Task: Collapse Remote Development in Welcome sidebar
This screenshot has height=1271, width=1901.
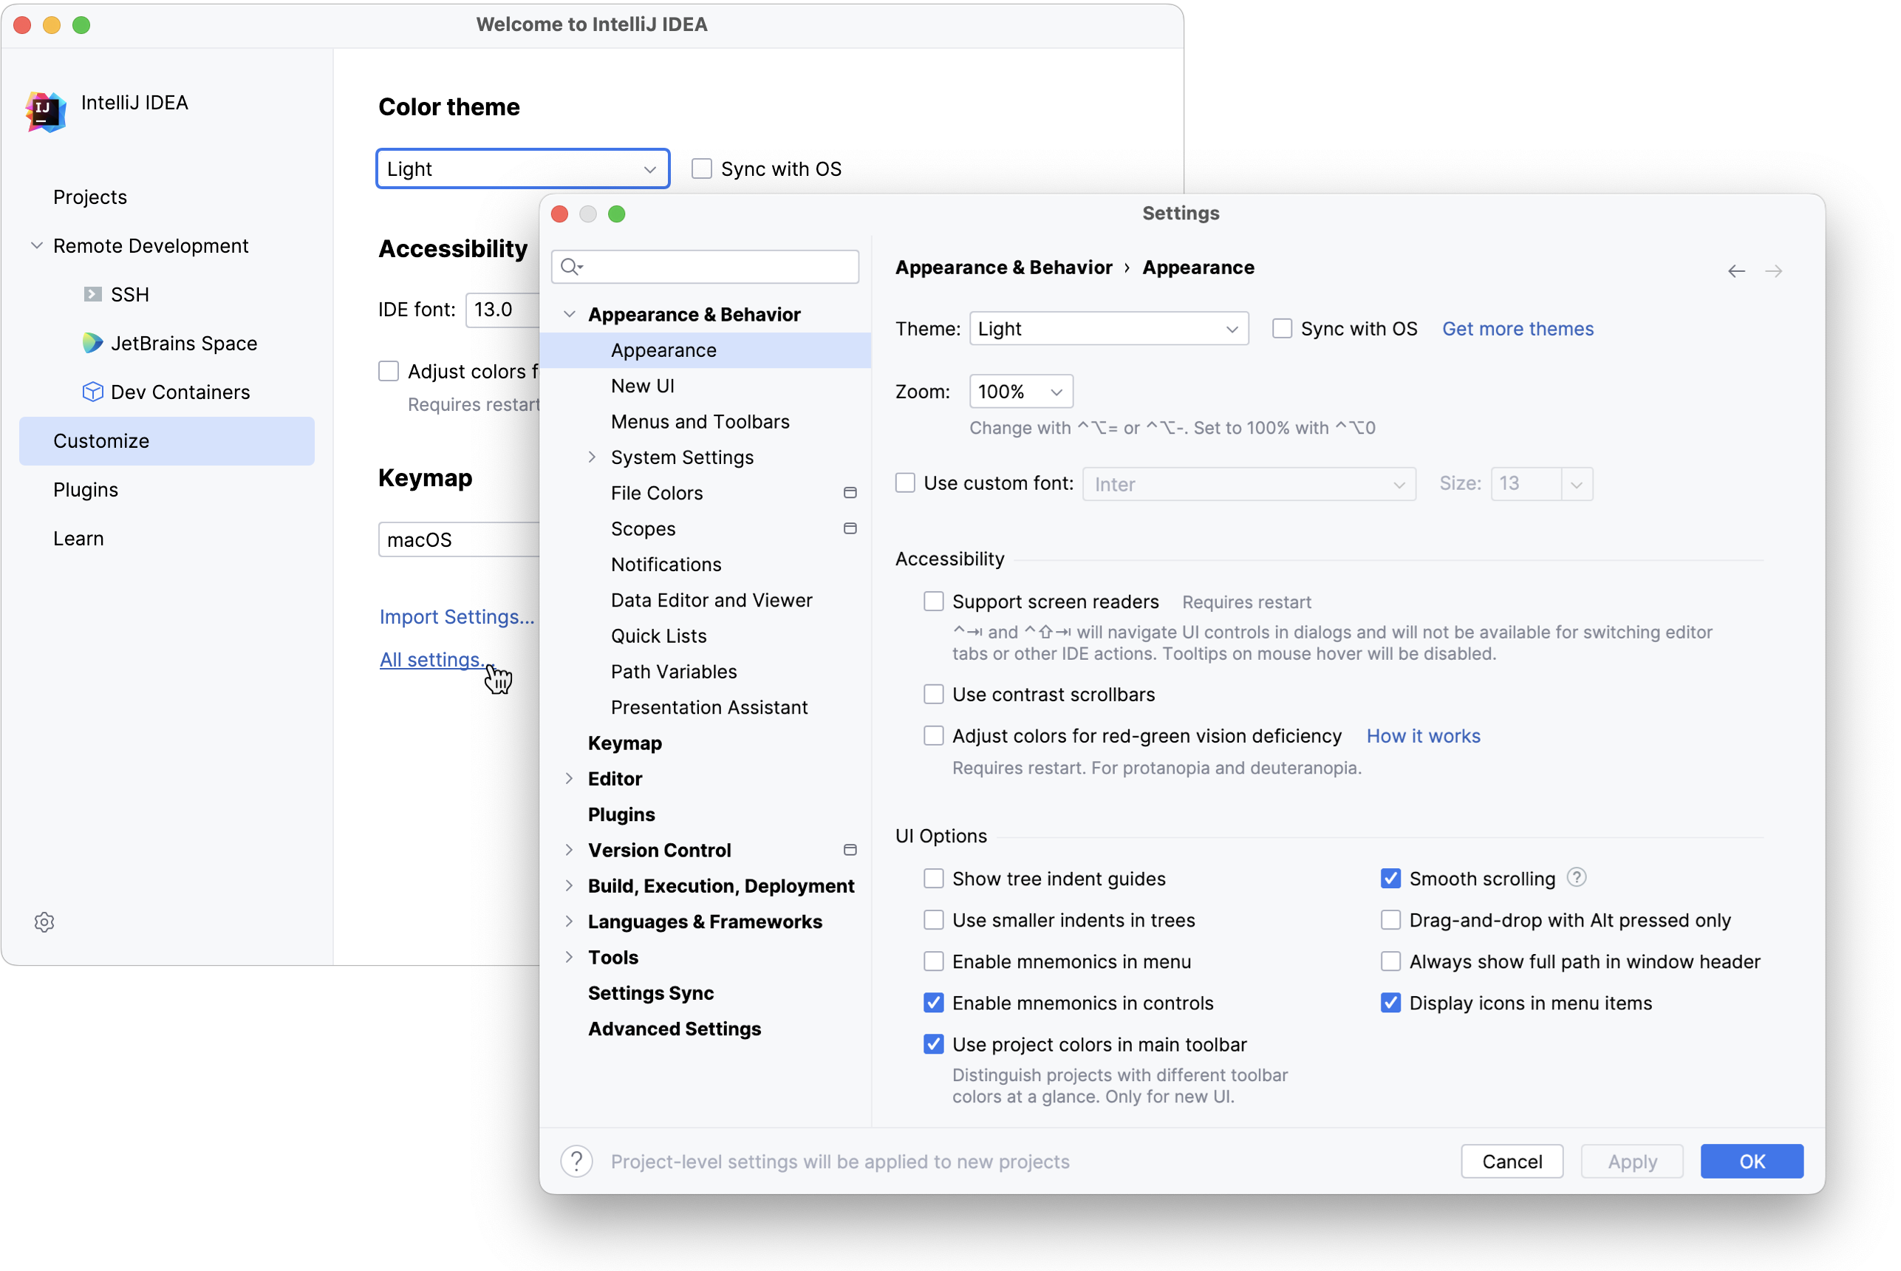Action: click(36, 245)
